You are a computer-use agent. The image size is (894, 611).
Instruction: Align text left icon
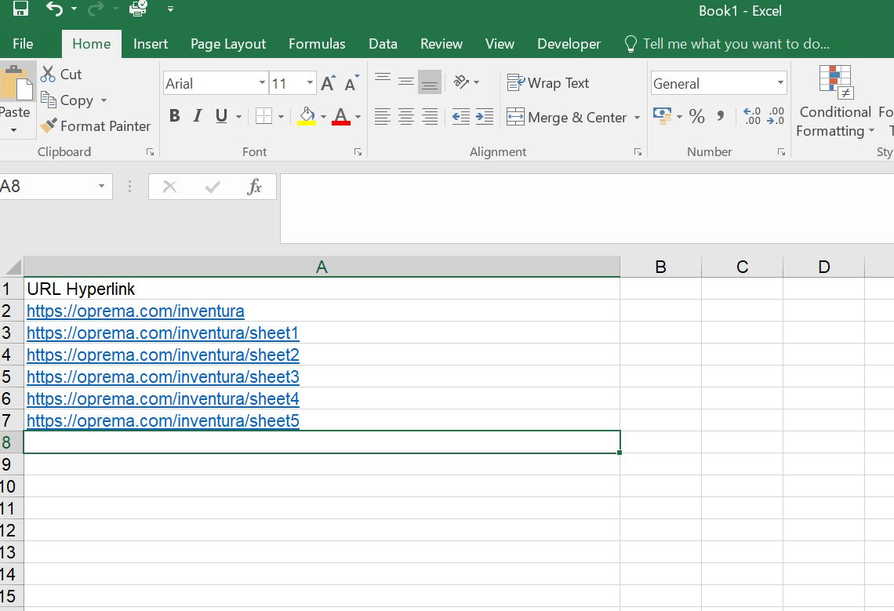pyautogui.click(x=383, y=117)
